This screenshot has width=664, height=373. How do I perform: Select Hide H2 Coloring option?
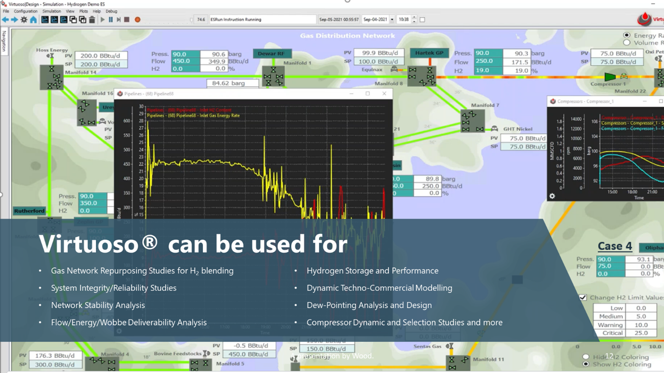click(x=586, y=357)
